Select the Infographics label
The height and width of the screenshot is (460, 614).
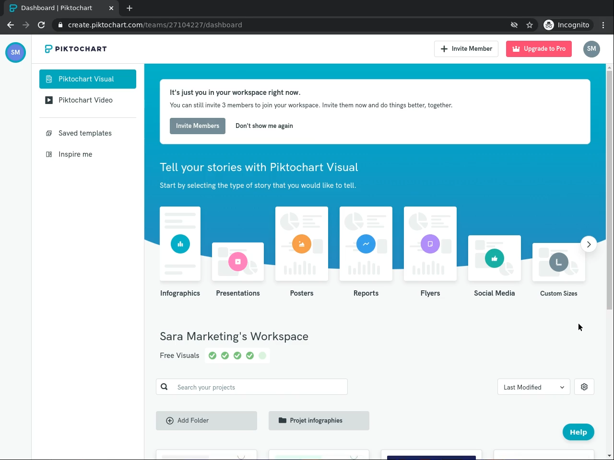coord(180,293)
